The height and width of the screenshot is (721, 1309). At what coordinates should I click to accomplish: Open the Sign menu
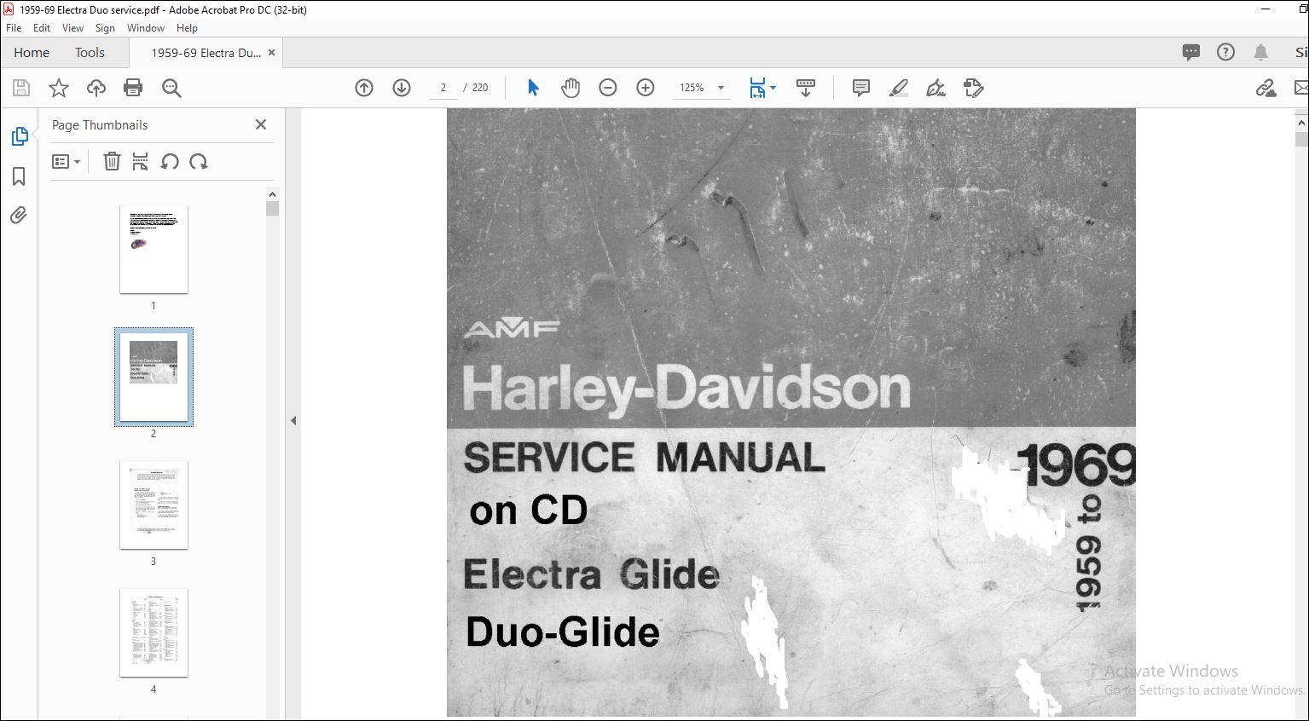click(105, 28)
